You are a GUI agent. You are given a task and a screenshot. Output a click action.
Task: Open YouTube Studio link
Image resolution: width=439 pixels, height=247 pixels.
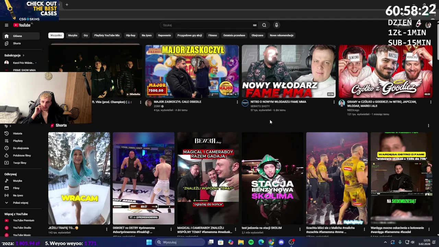coord(21,228)
